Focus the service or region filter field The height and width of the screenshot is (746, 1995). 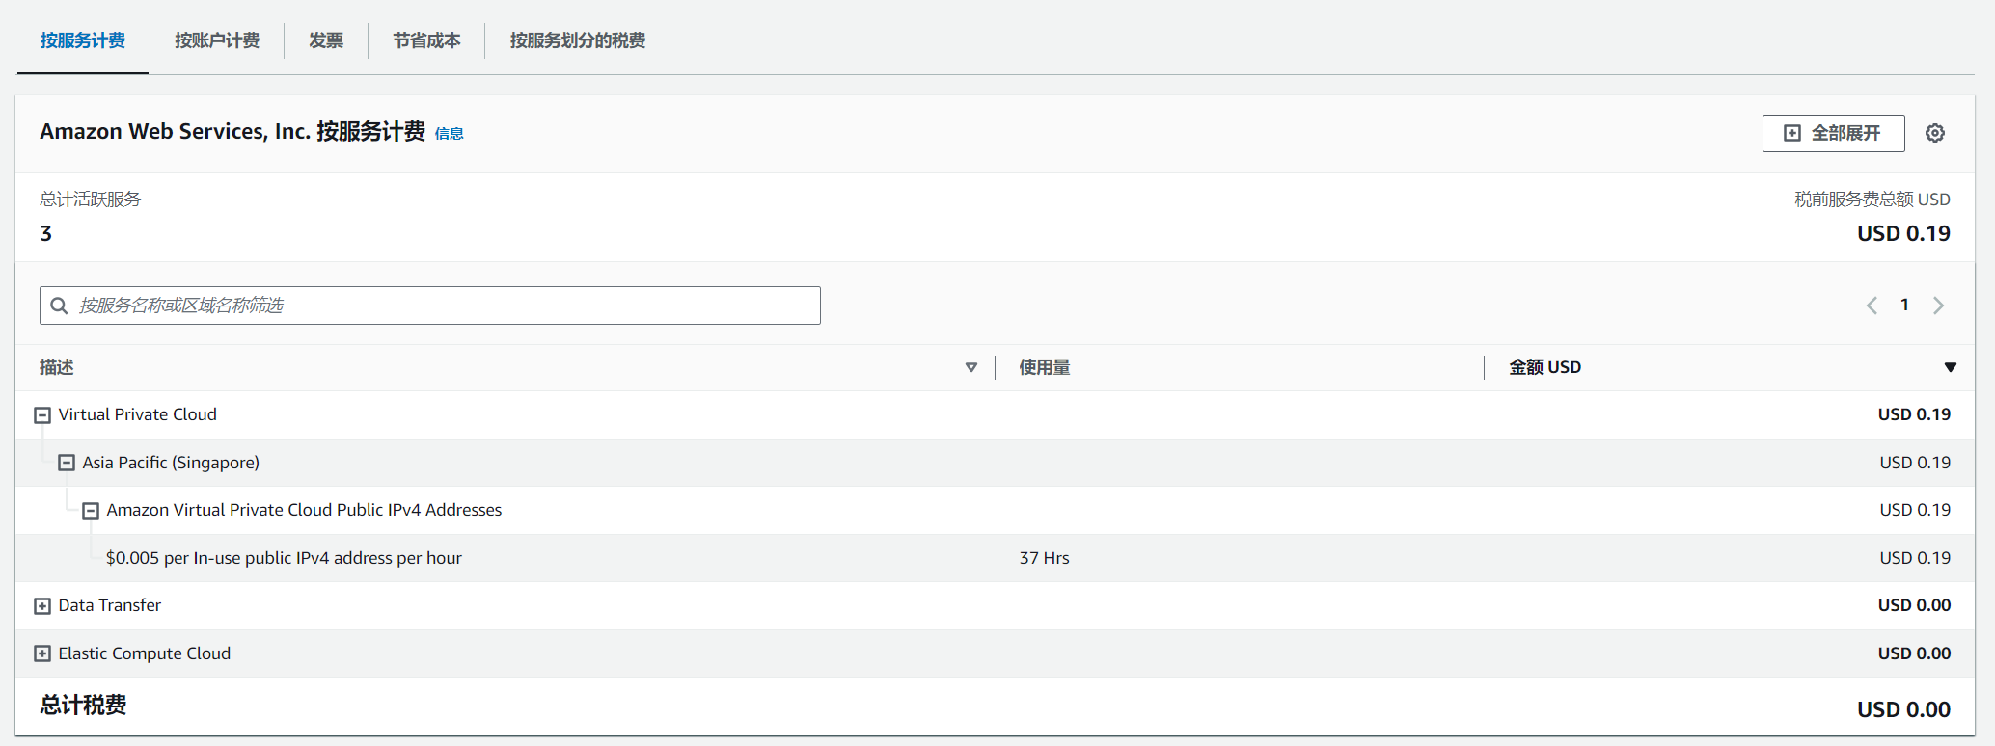(430, 306)
